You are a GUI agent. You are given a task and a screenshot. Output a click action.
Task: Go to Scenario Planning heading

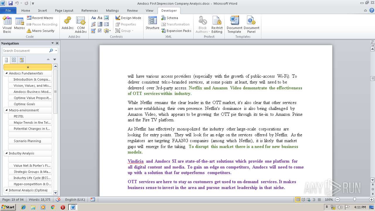click(30, 141)
